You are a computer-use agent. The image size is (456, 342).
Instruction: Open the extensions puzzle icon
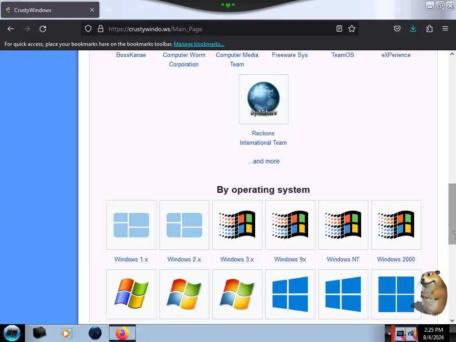click(429, 29)
